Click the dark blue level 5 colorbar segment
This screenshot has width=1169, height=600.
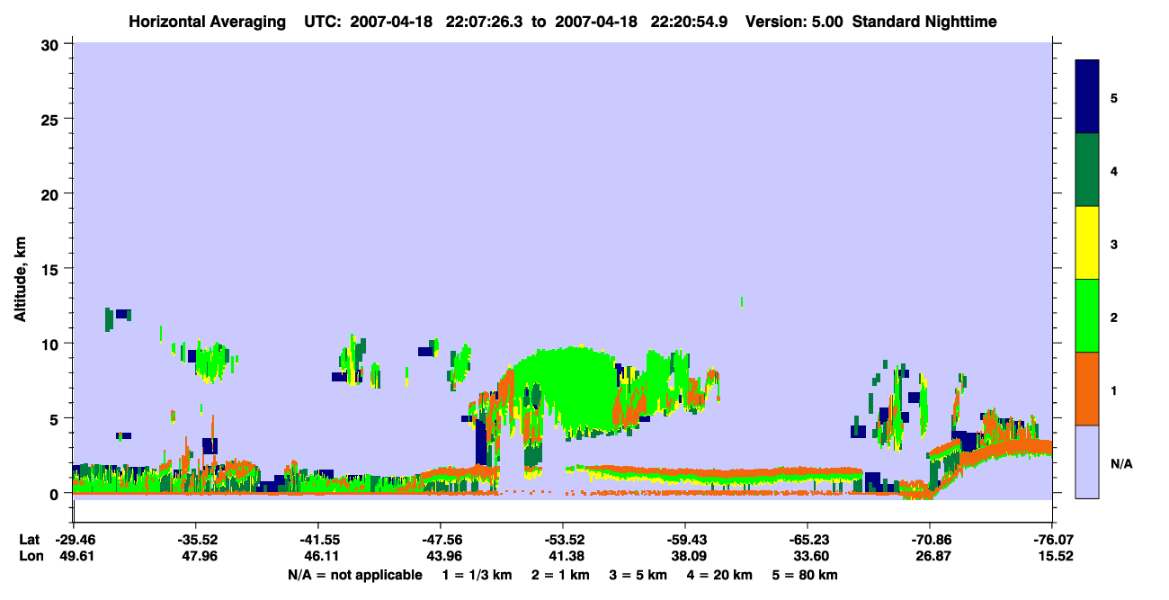pyautogui.click(x=1087, y=96)
